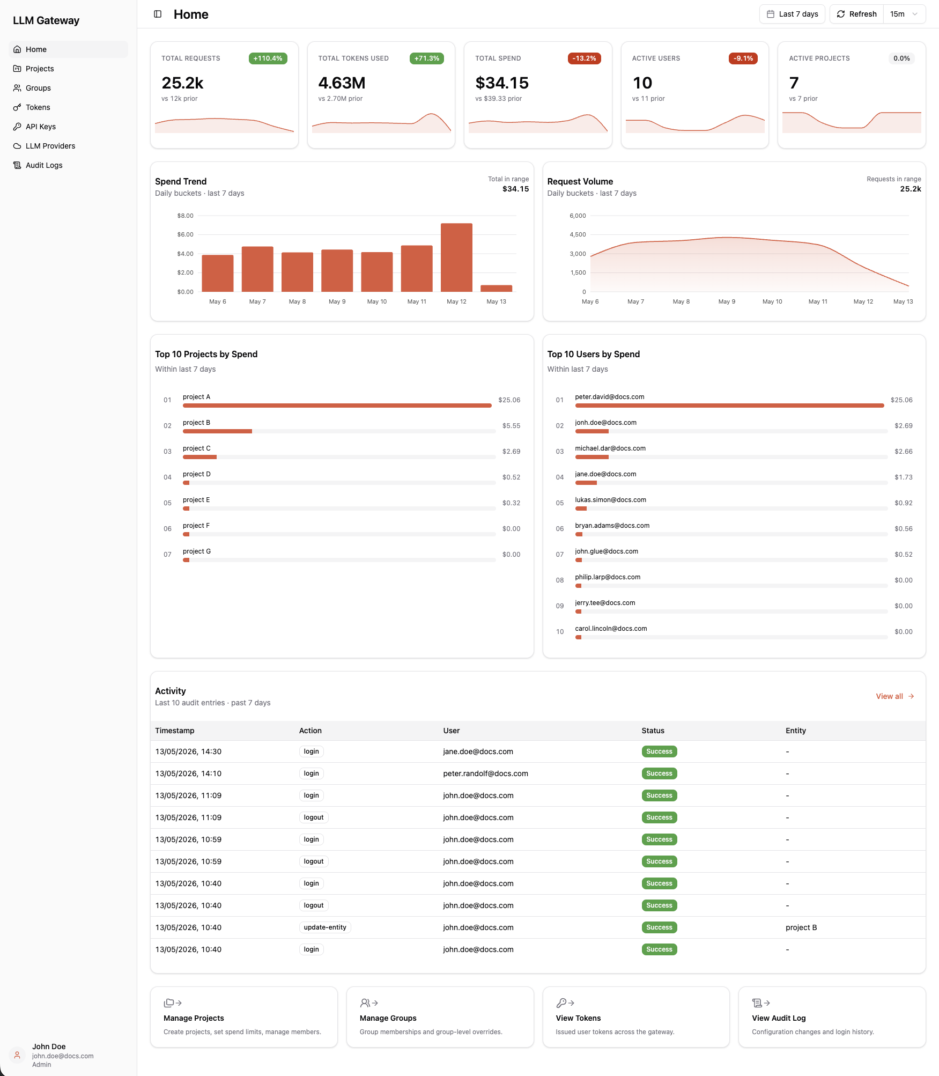Click the -13.2% spend badge
This screenshot has height=1076, width=939.
(x=584, y=58)
